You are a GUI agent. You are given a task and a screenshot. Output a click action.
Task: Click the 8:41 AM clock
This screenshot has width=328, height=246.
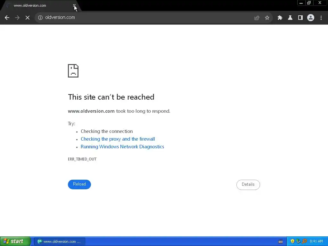point(316,242)
